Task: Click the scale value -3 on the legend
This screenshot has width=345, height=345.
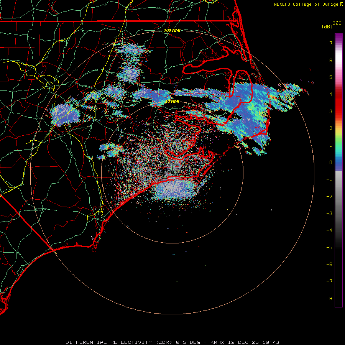Action: point(329,214)
